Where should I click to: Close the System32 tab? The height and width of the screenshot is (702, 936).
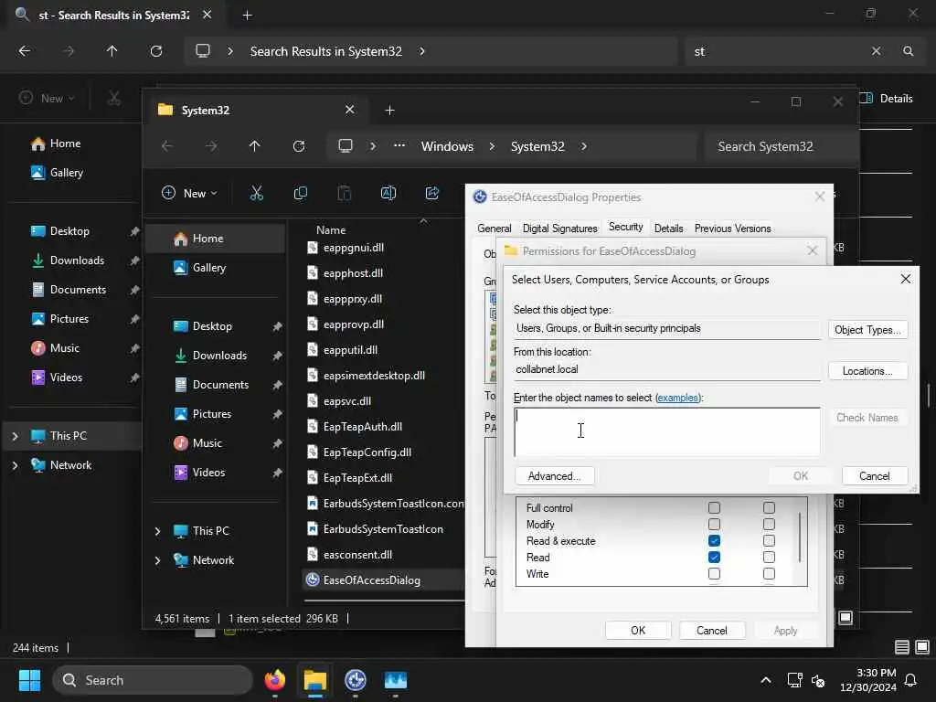tap(349, 110)
